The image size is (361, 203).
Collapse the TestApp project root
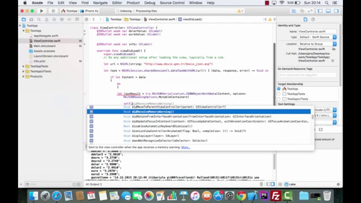point(20,26)
